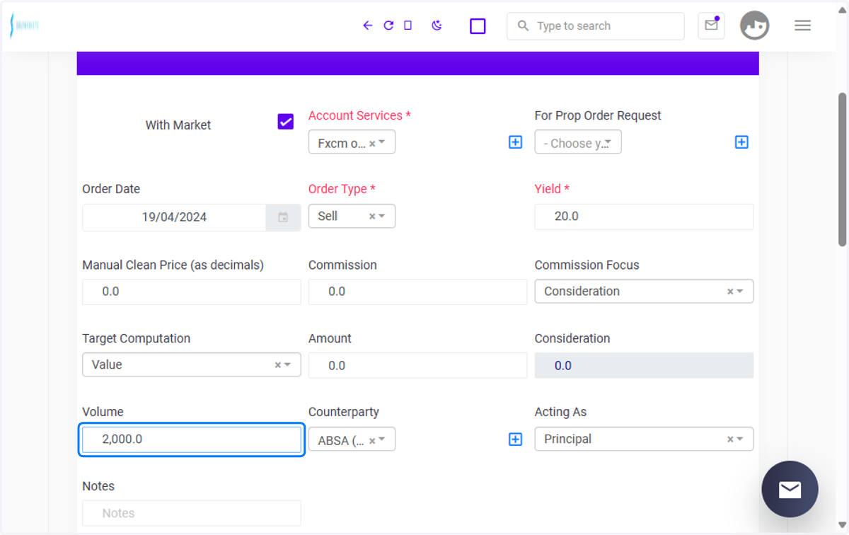The width and height of the screenshot is (849, 535).
Task: Clear the Commission Focus selection
Action: pyautogui.click(x=730, y=292)
